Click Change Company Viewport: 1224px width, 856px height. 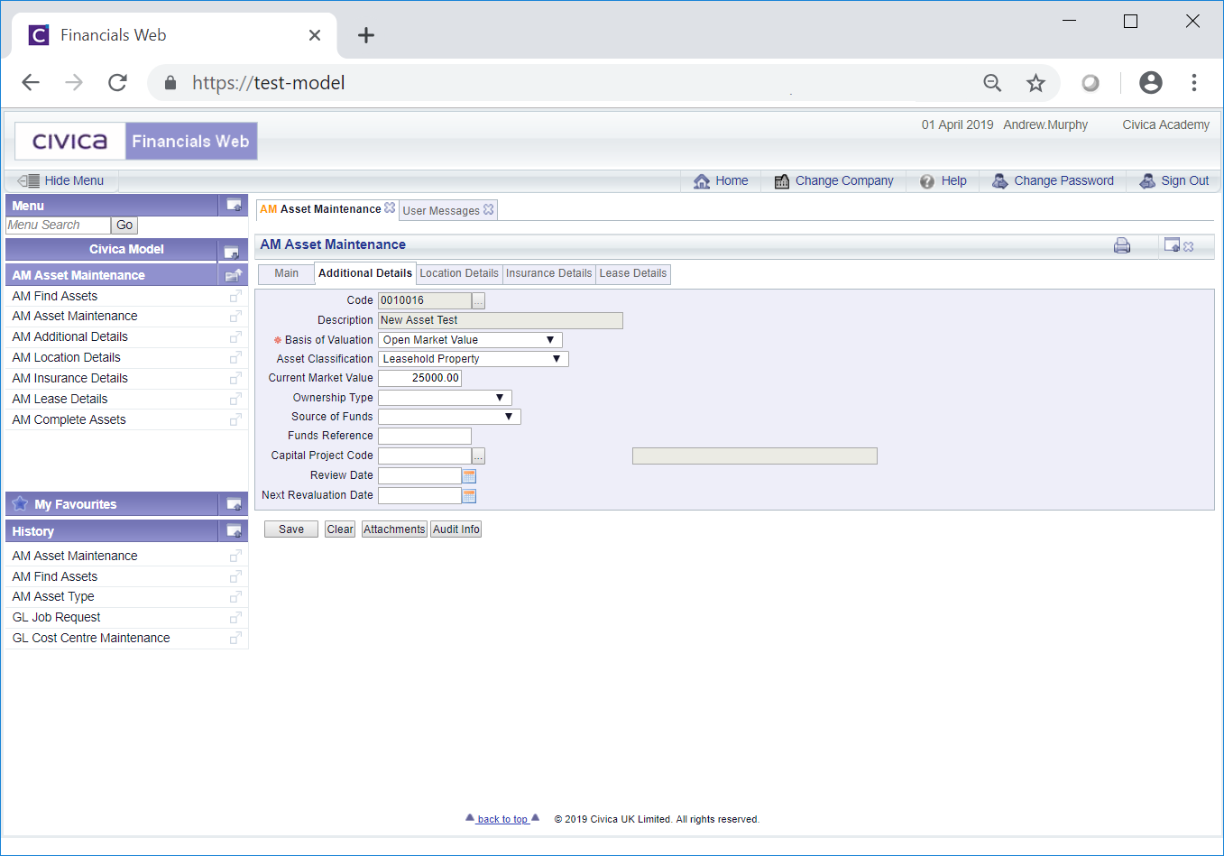[x=833, y=180]
